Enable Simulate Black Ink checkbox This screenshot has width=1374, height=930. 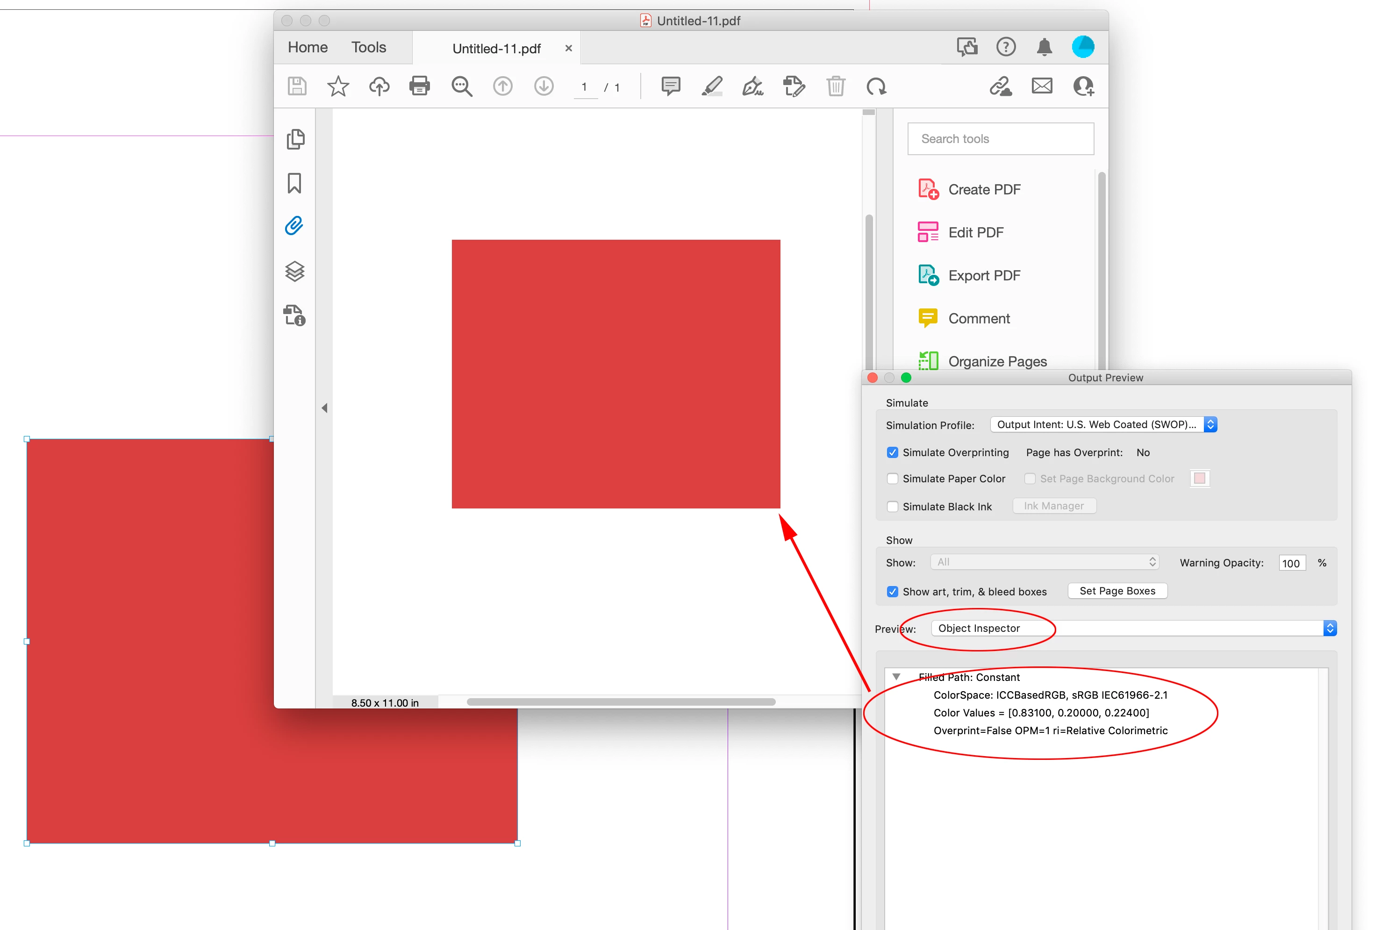[x=892, y=506]
